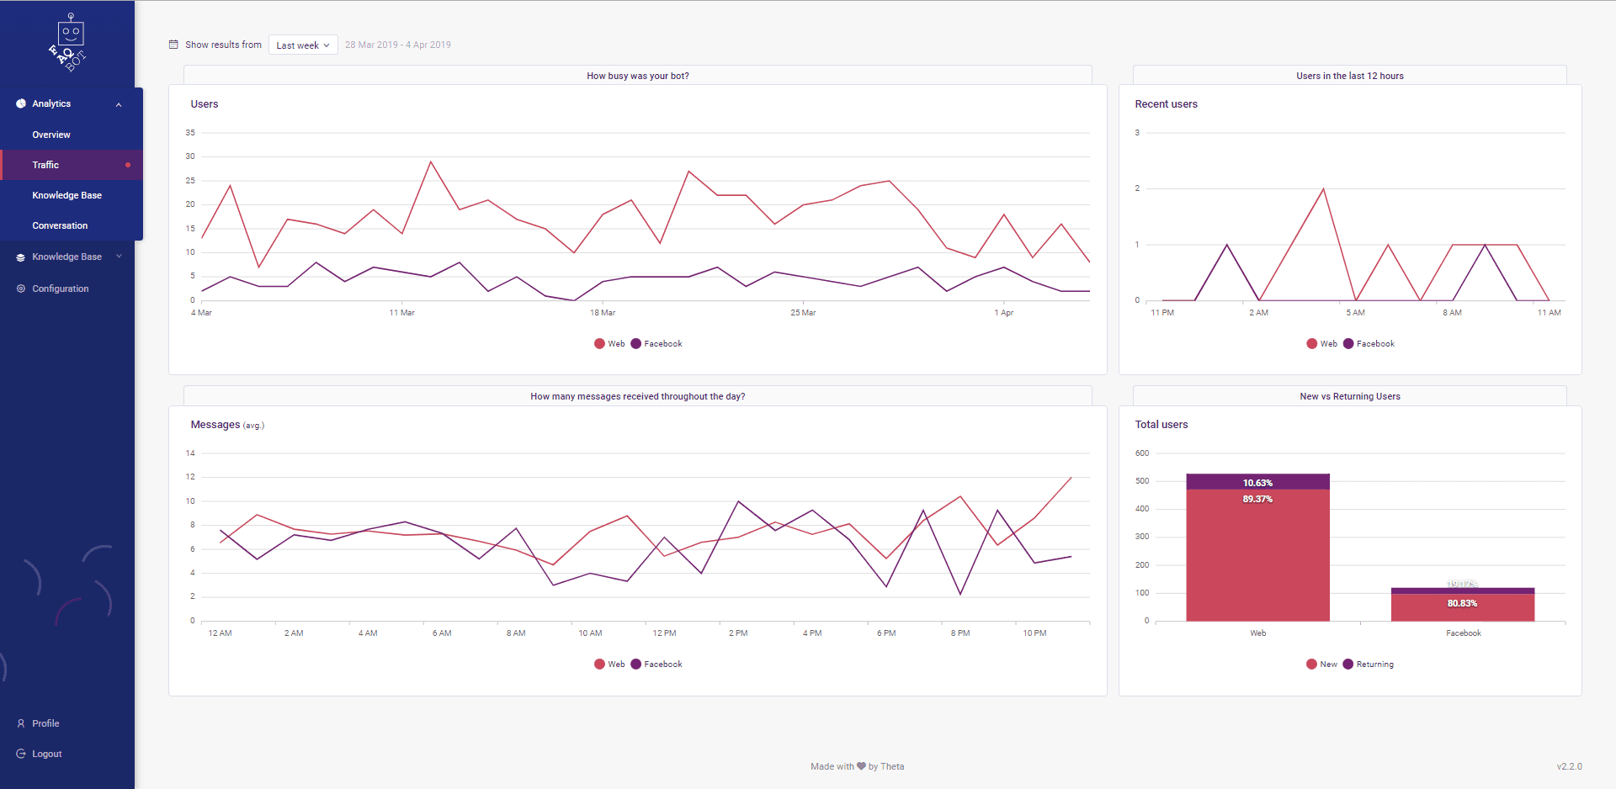Click the 'Made with by Theta' footer text
Screen dimensions: 1616x789
pos(858,766)
